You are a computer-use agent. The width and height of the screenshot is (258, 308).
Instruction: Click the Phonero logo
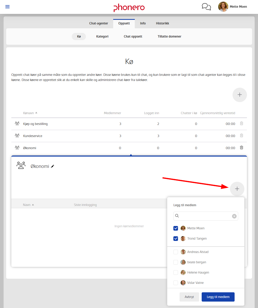pyautogui.click(x=129, y=7)
